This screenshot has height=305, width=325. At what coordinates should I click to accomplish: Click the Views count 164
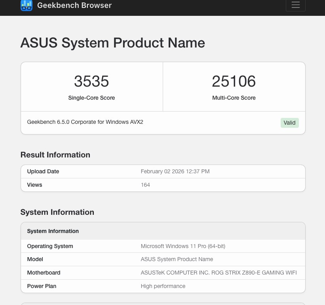[145, 185]
